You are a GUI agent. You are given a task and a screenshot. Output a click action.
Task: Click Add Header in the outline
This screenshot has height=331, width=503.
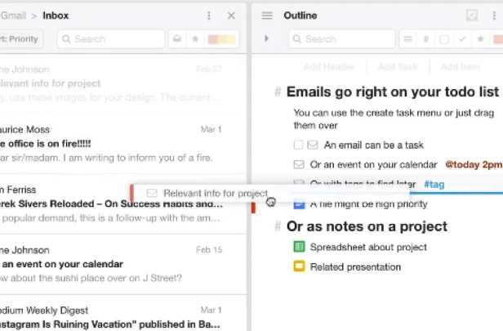click(x=329, y=67)
